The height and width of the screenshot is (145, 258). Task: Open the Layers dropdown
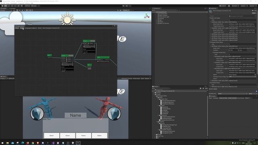point(244,6)
